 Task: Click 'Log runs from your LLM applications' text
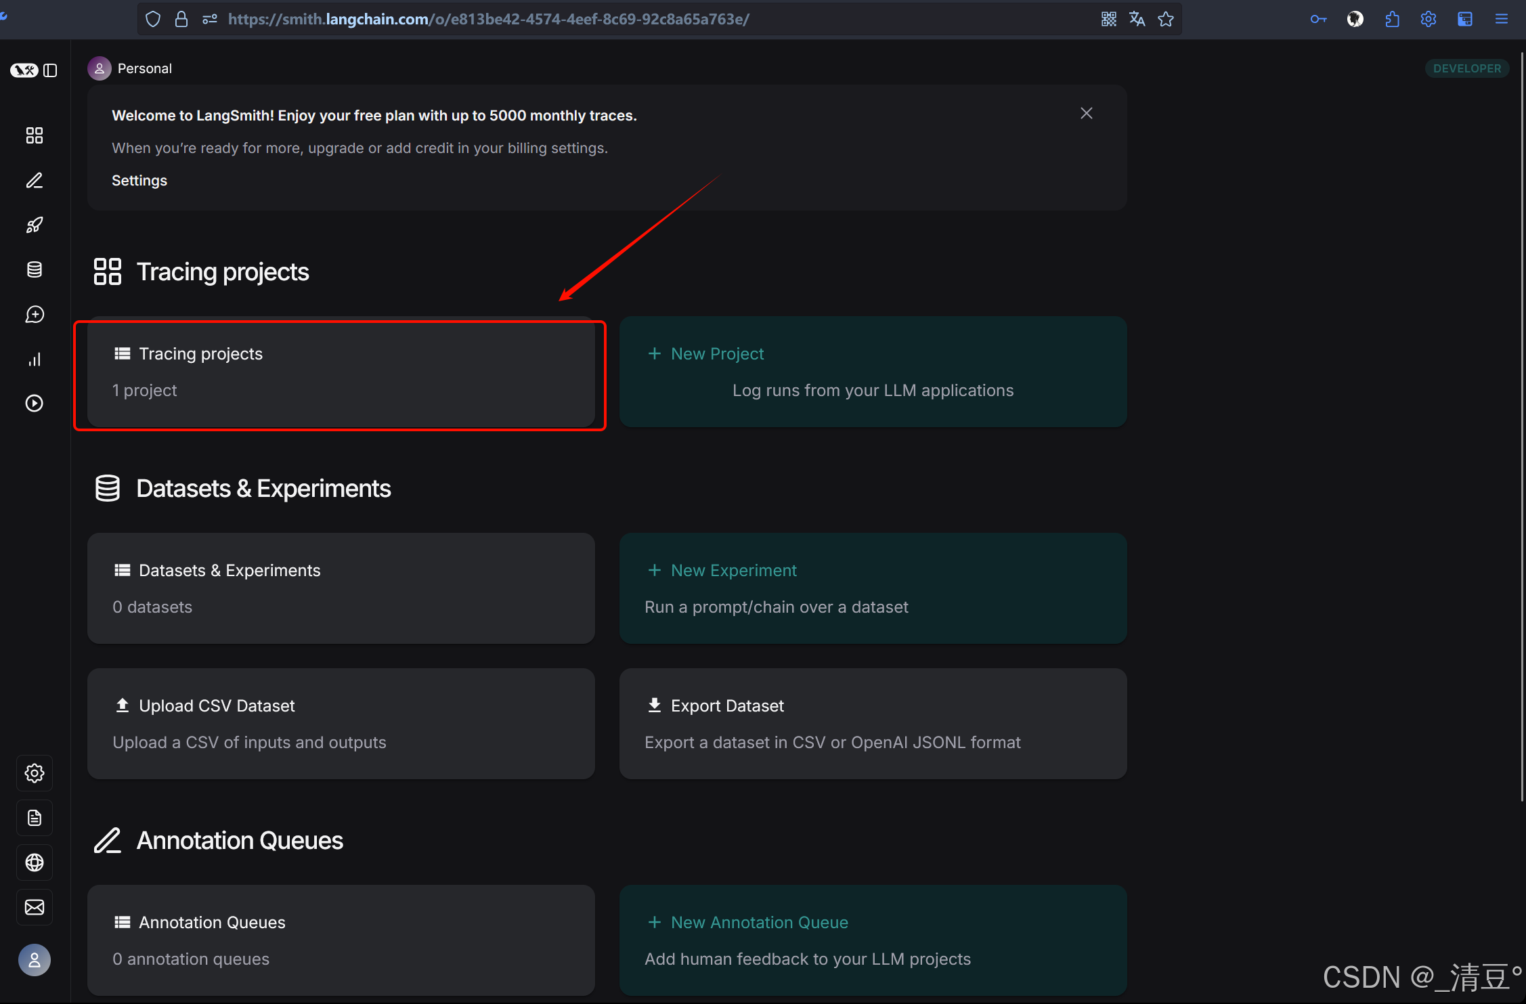[x=873, y=391]
